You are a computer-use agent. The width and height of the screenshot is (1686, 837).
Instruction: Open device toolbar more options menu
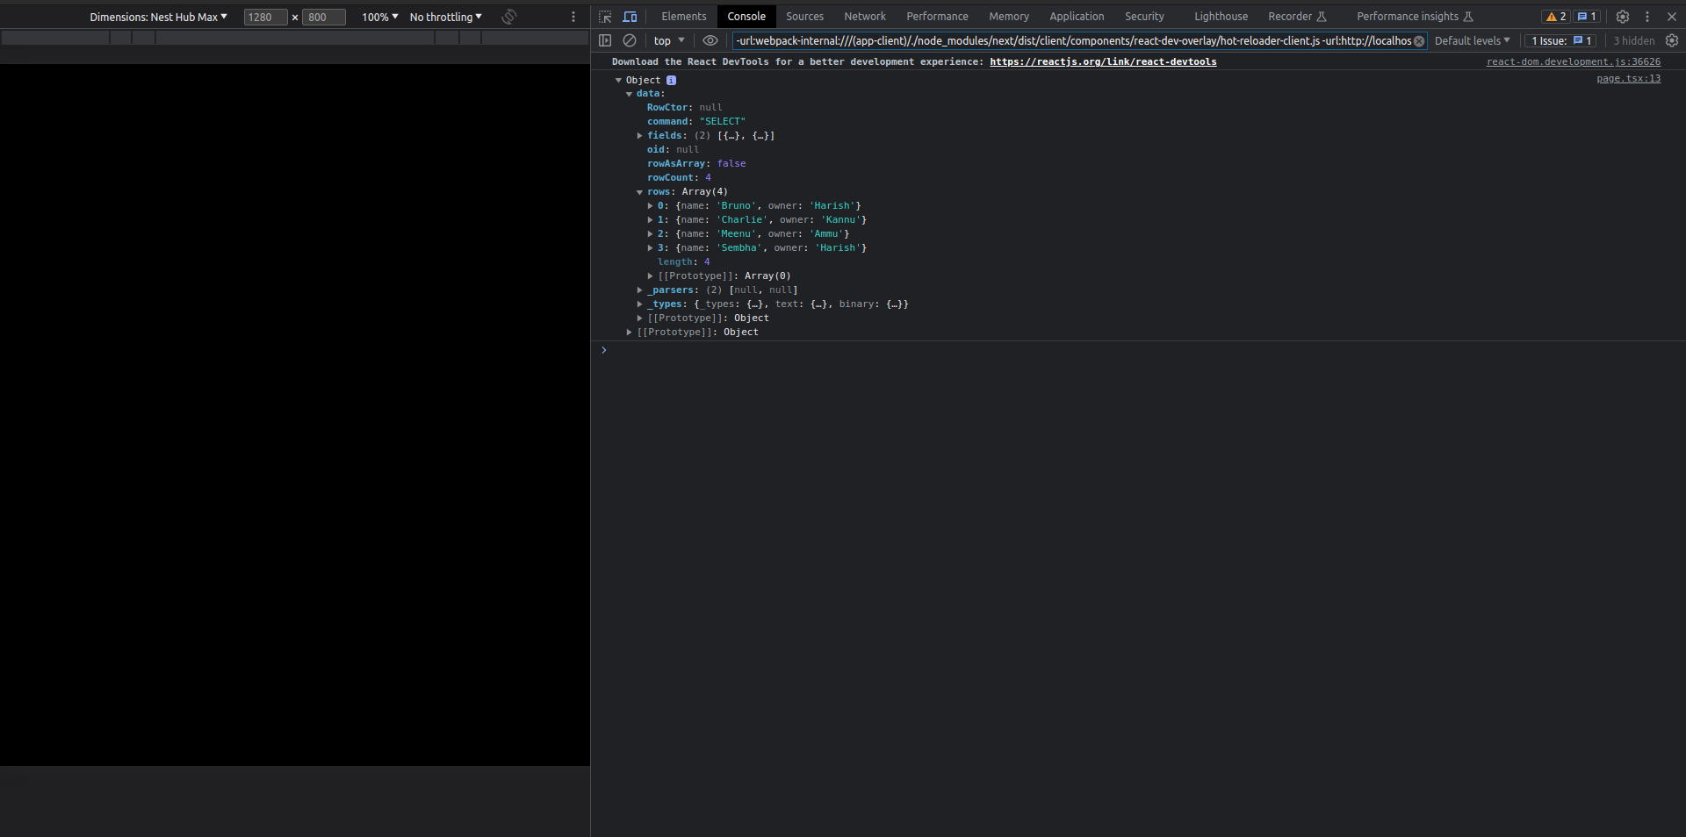[573, 17]
